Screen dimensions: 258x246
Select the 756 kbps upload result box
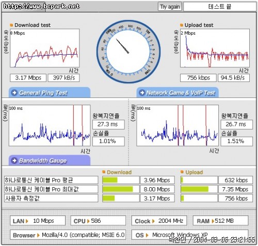pyautogui.click(x=198, y=78)
